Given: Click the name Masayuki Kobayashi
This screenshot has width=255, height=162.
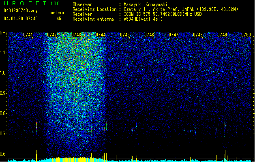Looking at the screenshot, I should point(146,4).
